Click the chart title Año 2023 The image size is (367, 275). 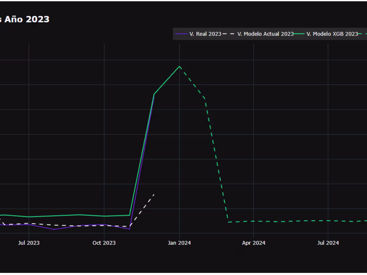tap(25, 19)
